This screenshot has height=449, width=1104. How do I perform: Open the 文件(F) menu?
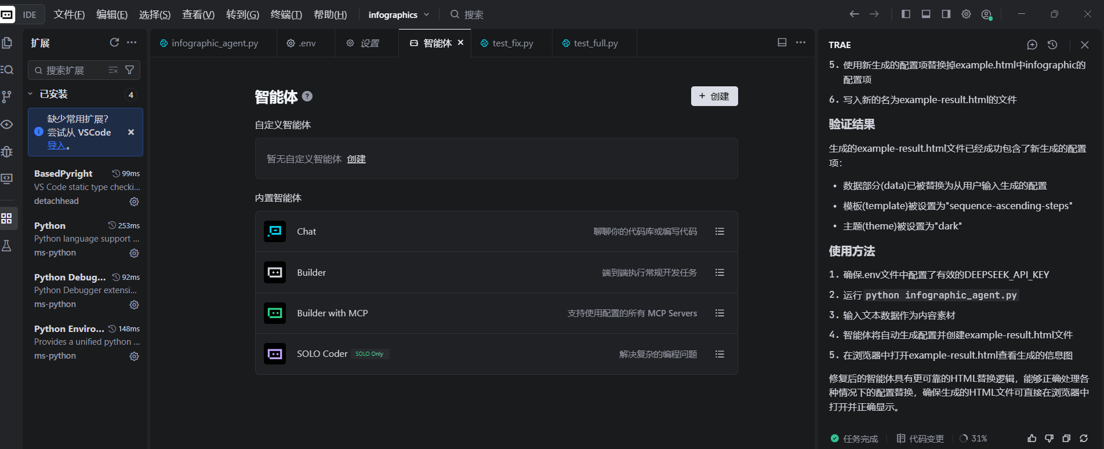pos(69,14)
